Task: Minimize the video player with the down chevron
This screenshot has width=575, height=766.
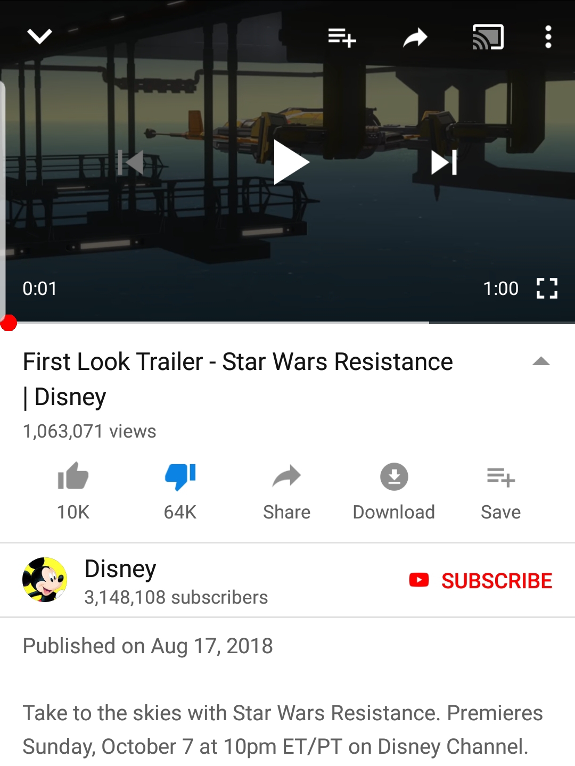Action: coord(39,37)
